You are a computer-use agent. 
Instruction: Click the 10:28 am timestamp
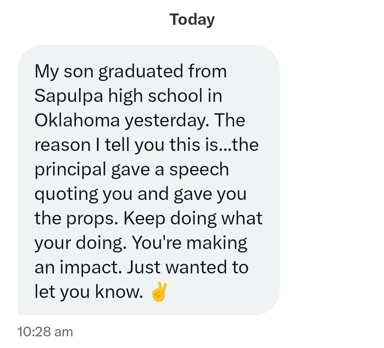[45, 332]
